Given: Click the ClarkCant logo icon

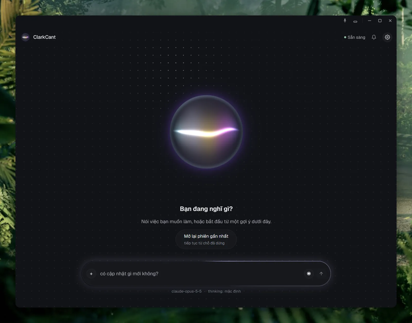Looking at the screenshot, I should [25, 37].
